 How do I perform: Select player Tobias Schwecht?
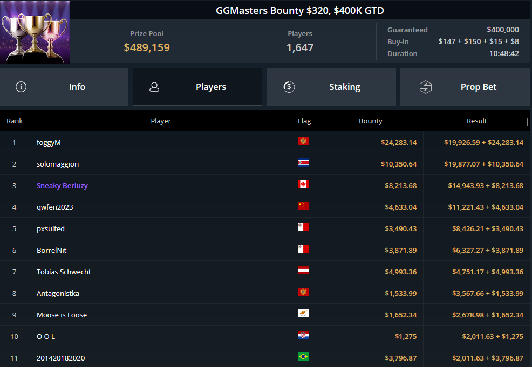(64, 272)
